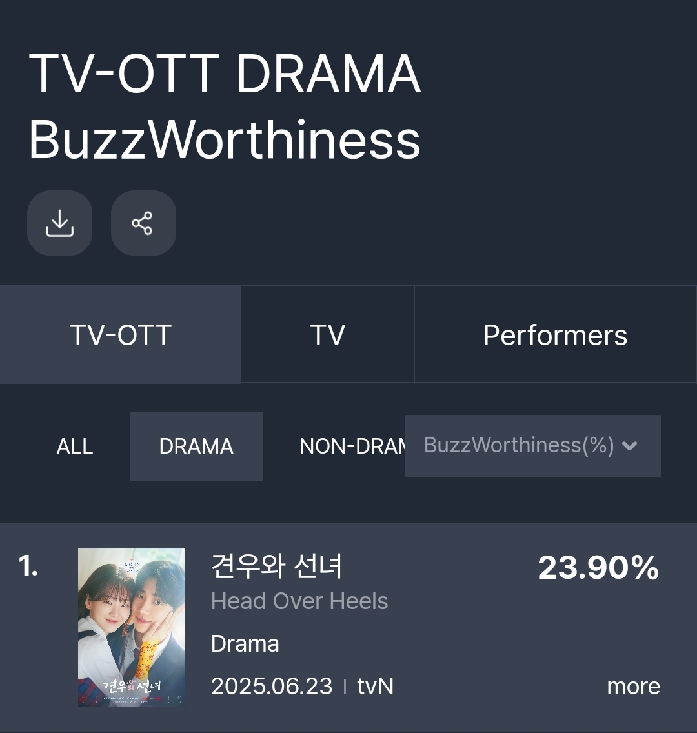The width and height of the screenshot is (697, 733).
Task: Click the chevron arrow on the BuzzWorthiness dropdown
Action: click(x=629, y=446)
